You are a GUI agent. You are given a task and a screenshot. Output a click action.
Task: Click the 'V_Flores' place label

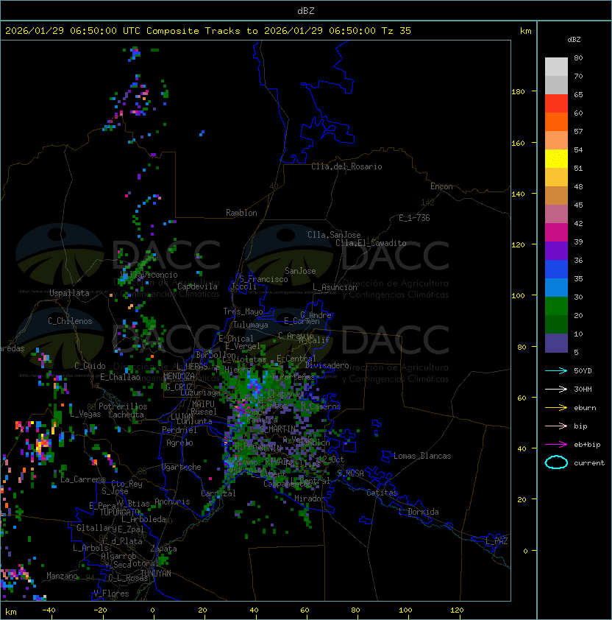point(111,593)
